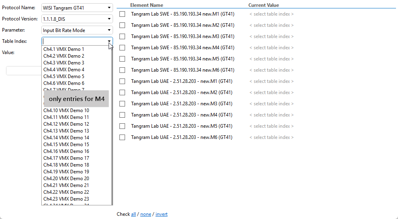Viewport: 398px width, 219px height.
Task: Choose Ch4.10 VMX Demo 10 entry
Action: (66, 111)
